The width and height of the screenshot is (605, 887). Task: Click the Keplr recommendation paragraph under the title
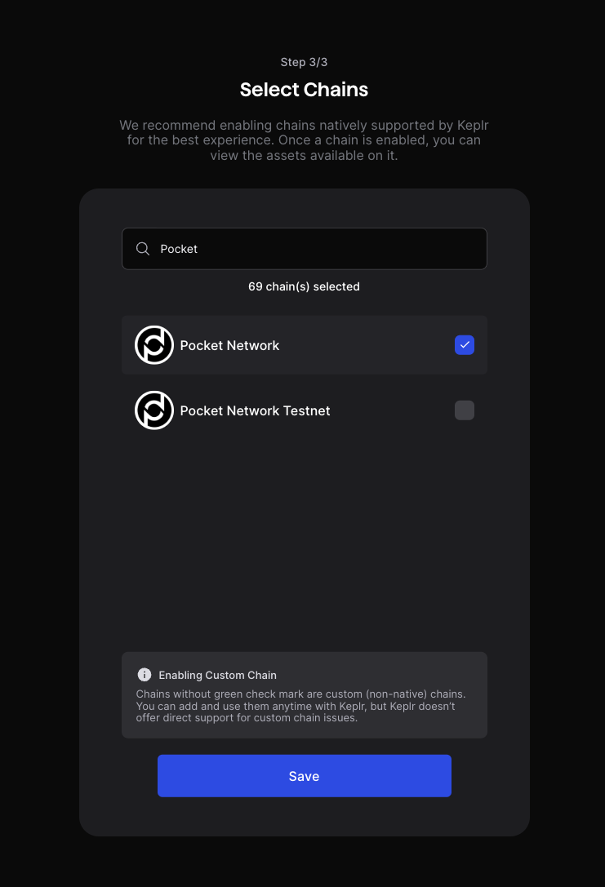click(304, 140)
